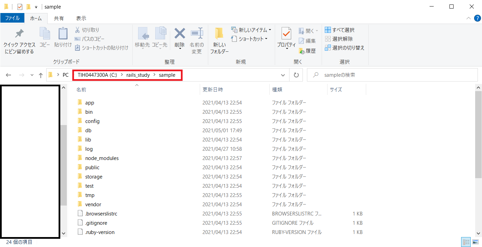Click Edit (編集) ribbon command
482x247 pixels.
[x=307, y=41]
